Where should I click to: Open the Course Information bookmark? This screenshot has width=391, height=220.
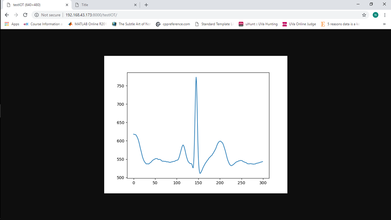point(43,24)
